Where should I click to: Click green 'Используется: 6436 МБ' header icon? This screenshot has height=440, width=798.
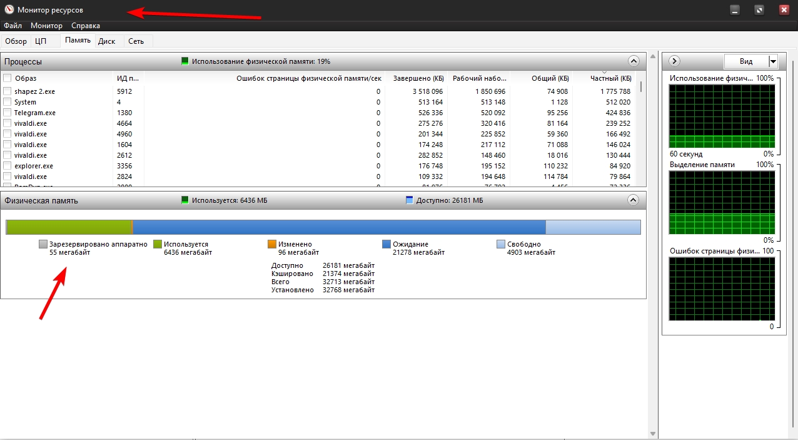pos(185,200)
